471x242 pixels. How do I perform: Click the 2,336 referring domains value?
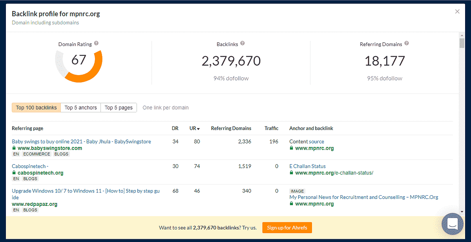coord(245,141)
